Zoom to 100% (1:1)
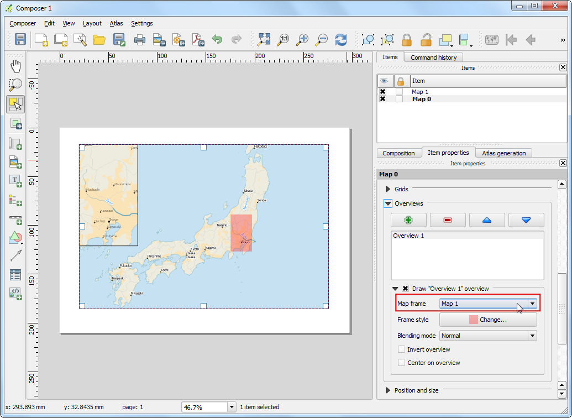This screenshot has height=418, width=572. pyautogui.click(x=283, y=39)
